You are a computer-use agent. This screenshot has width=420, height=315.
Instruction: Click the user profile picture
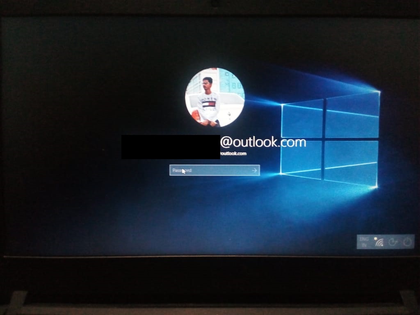point(215,97)
